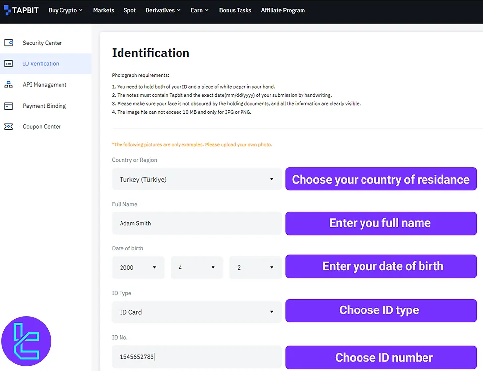
Task: Open API Management section
Action: point(45,85)
